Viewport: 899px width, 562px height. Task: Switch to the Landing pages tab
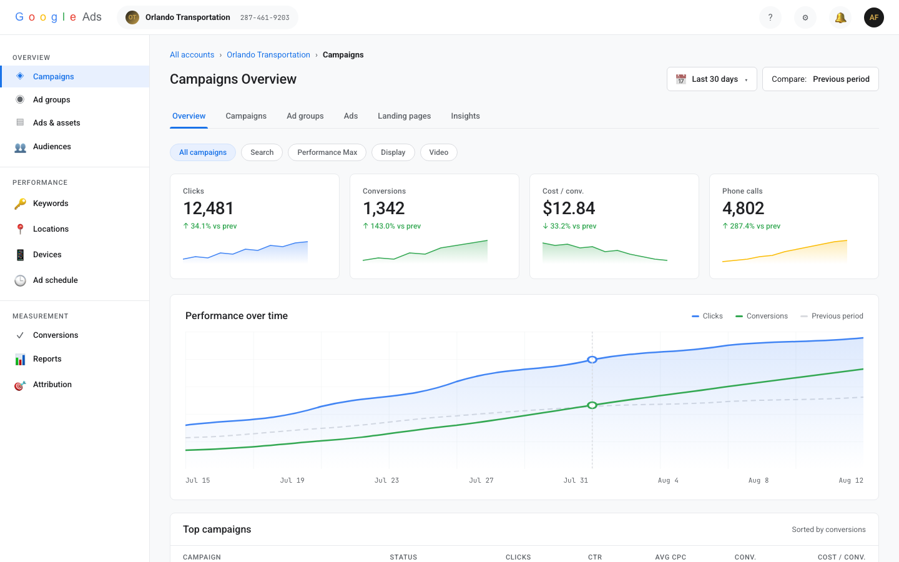tap(405, 116)
